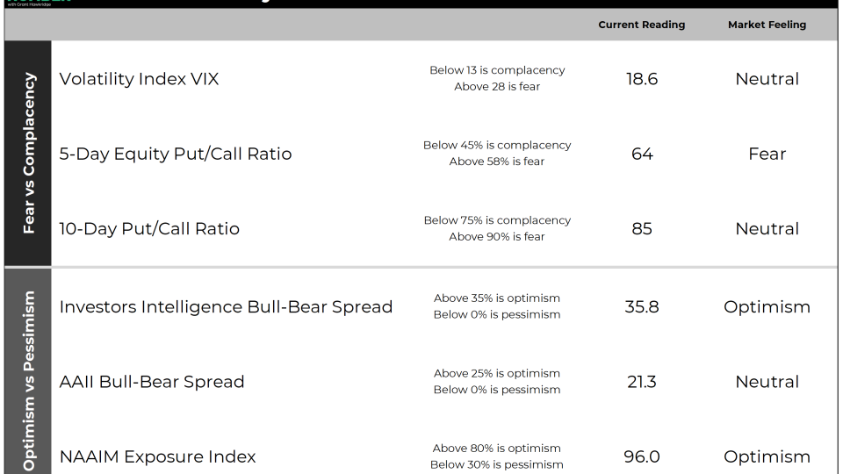This screenshot has height=474, width=843.
Task: Click the AAII reading 21.3
Action: pyautogui.click(x=642, y=382)
